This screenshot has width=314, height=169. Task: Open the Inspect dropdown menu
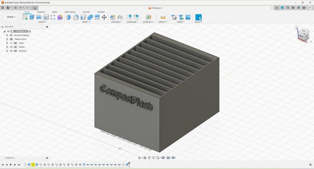pyautogui.click(x=163, y=22)
